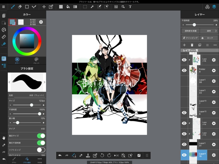Hide Layer101 with its eye icon
The width and height of the screenshot is (219, 164).
[x=184, y=144]
